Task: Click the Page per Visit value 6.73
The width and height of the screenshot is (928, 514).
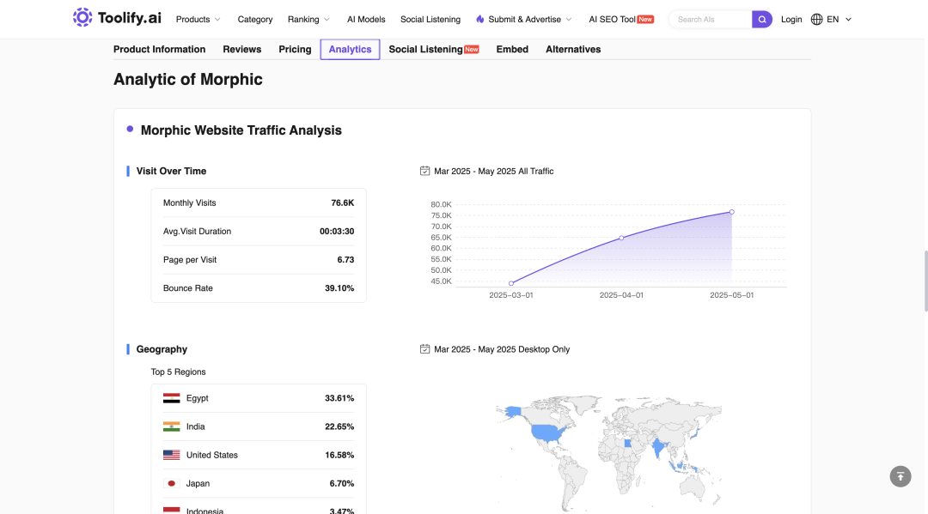Action: tap(345, 259)
